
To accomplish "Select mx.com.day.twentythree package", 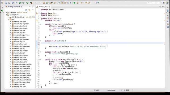I will [x=22, y=80].
